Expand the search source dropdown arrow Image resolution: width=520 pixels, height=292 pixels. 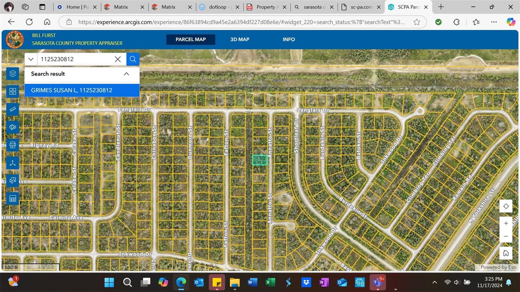[31, 59]
